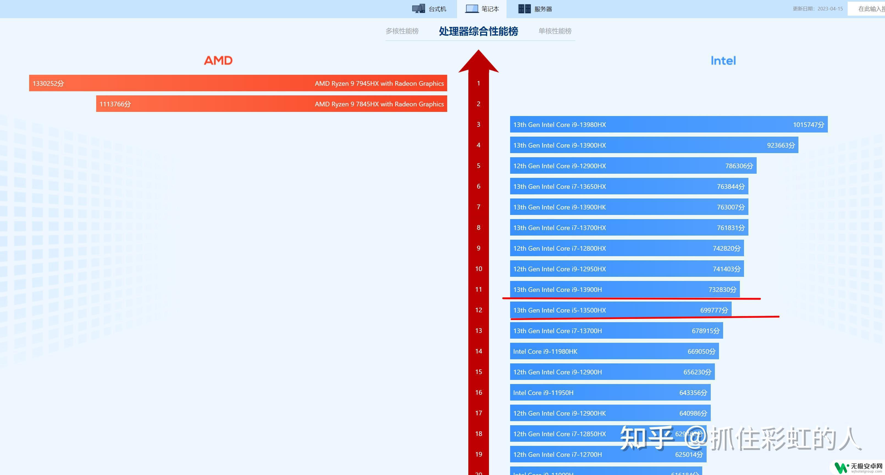
Task: Select the 处理器综合性能榜 tab
Action: (479, 31)
